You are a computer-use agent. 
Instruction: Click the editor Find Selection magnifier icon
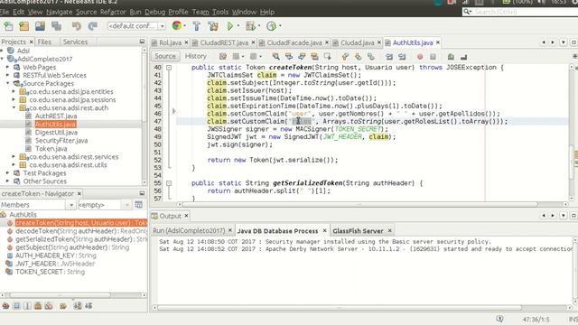point(275,56)
